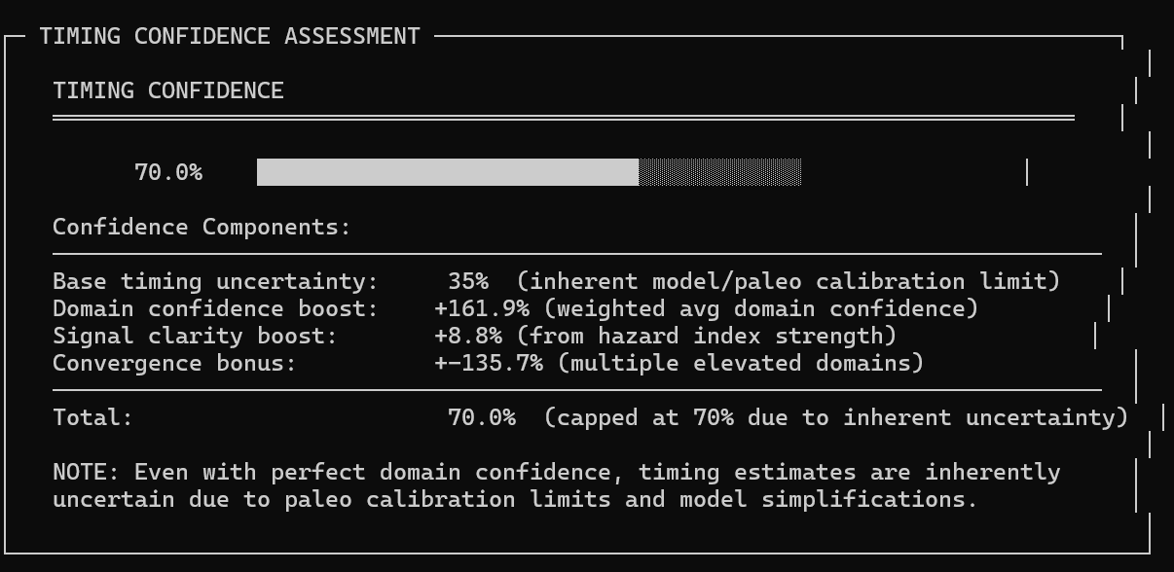Click the from hazard index strength text
Viewport: 1174px width, 572px height.
click(706, 337)
